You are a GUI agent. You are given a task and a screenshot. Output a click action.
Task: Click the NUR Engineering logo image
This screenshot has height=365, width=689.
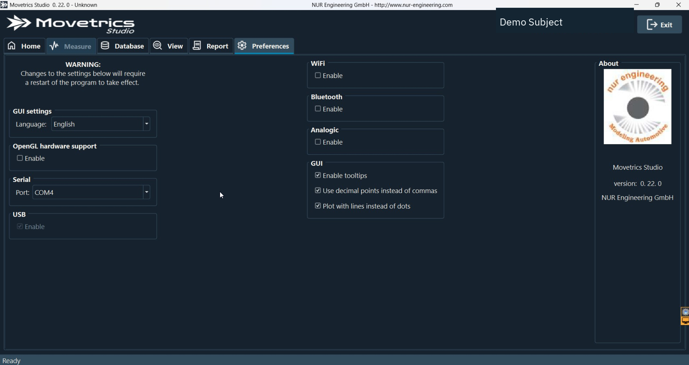click(x=638, y=107)
